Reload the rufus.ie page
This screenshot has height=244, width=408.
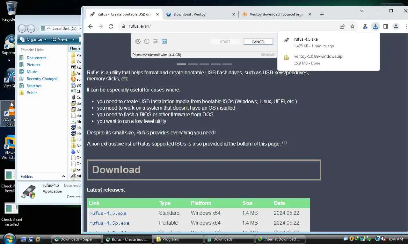111,26
